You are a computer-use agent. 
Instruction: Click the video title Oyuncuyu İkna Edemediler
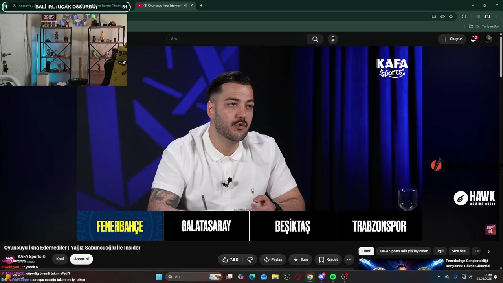72,248
